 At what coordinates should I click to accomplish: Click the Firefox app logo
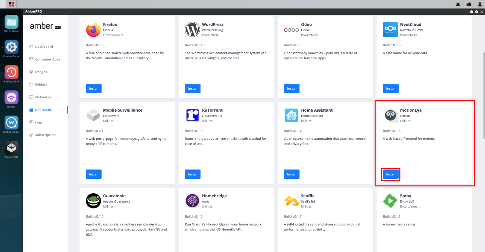click(x=93, y=30)
